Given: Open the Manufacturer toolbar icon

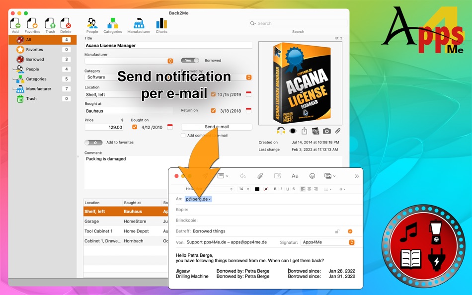Looking at the screenshot, I should coord(139,23).
